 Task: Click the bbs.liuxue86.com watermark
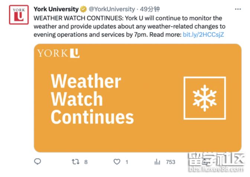point(216,169)
